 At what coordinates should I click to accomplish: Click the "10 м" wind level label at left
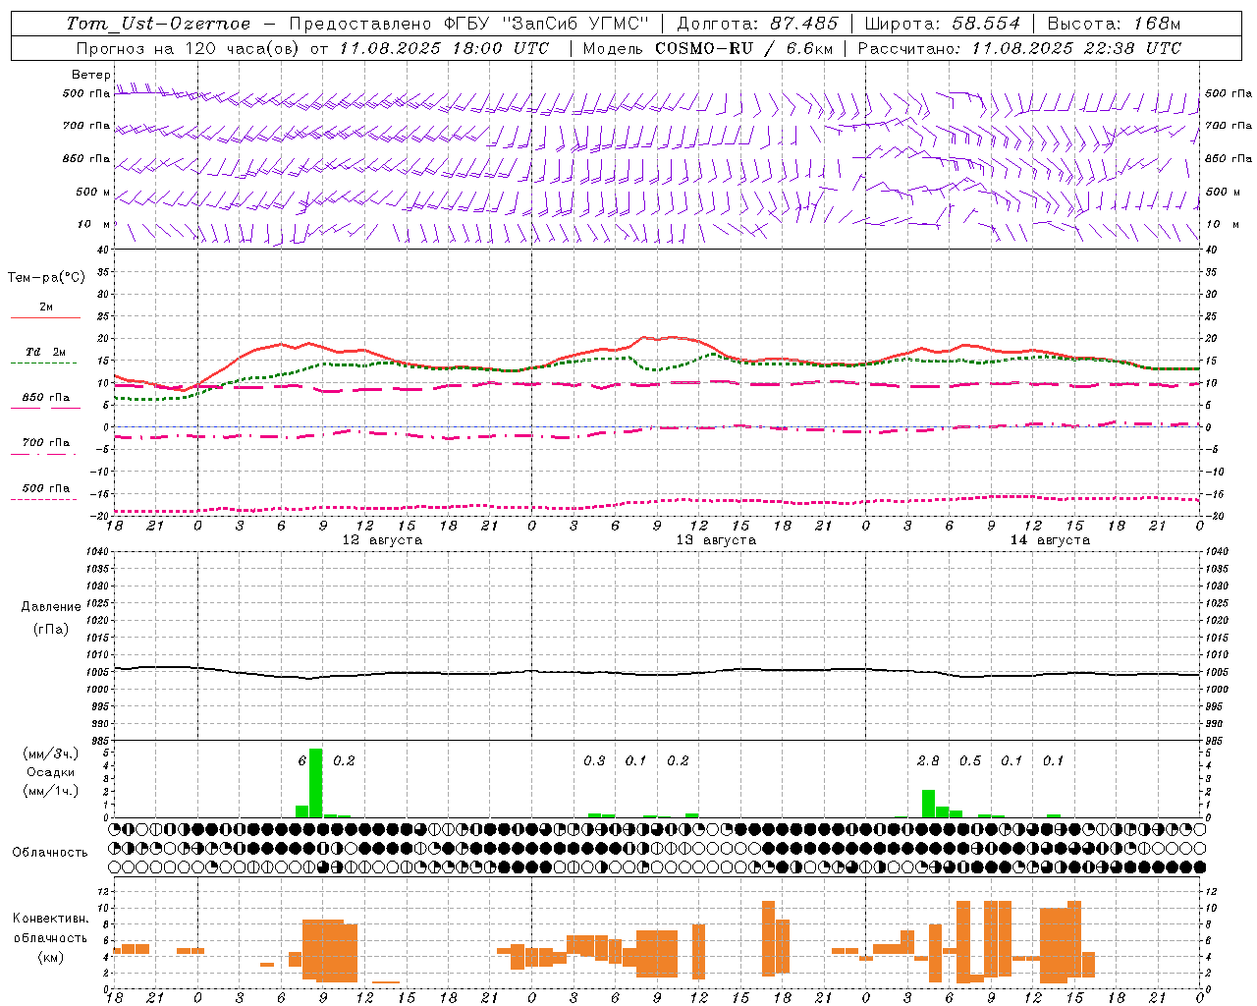tap(94, 225)
